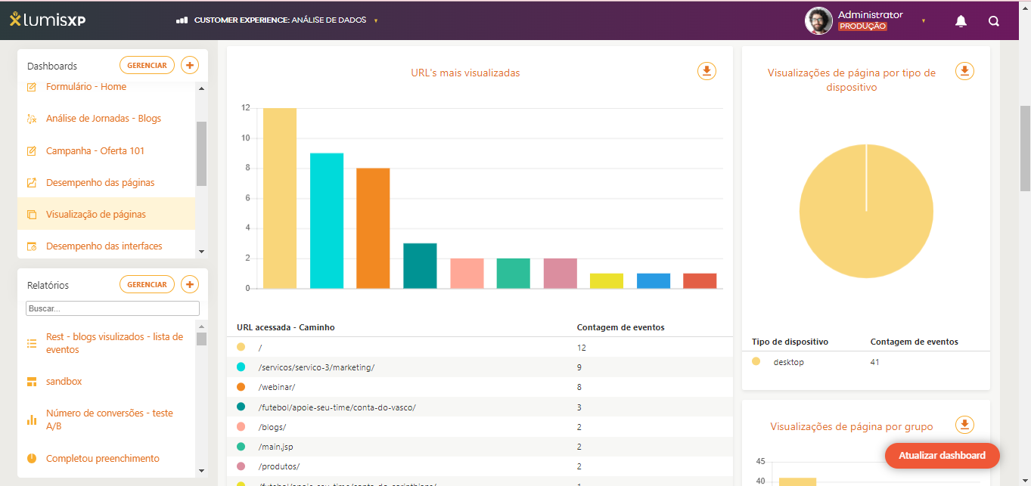The height and width of the screenshot is (486, 1031).
Task: Click the Visualização de páginas icon
Action: [32, 215]
